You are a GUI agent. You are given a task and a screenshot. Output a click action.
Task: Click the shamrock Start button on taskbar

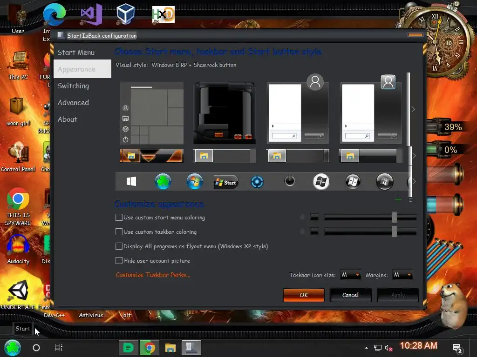point(13,348)
